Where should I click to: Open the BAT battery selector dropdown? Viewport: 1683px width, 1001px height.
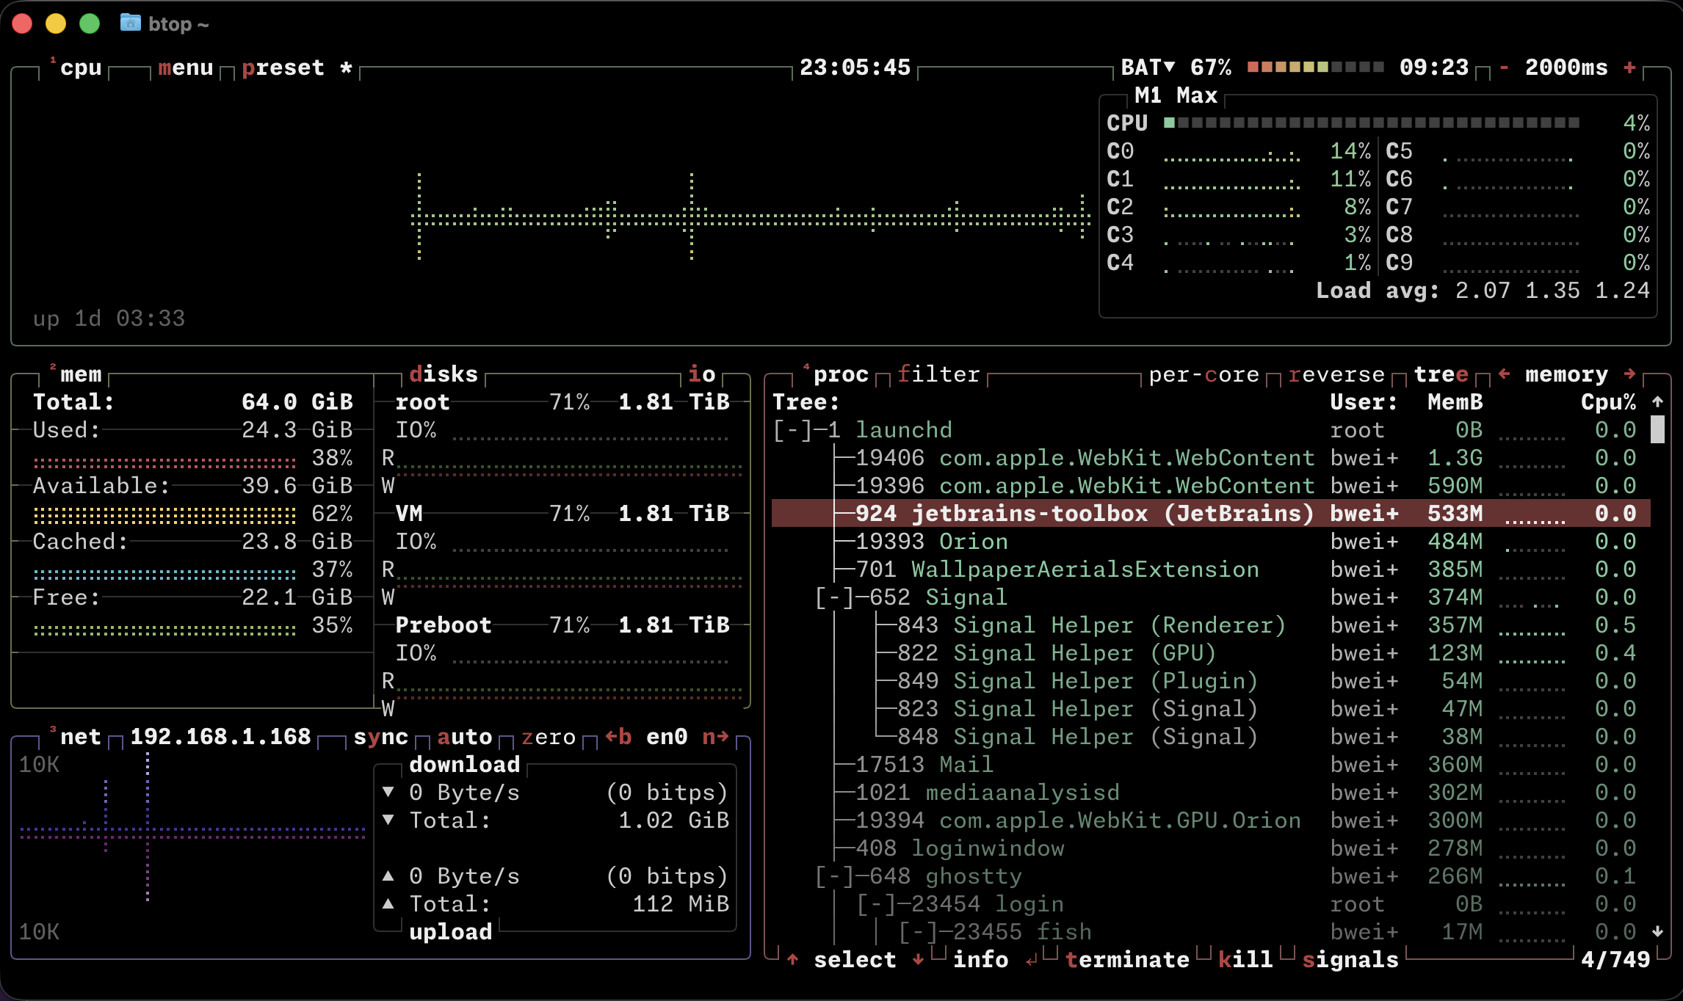1148,68
